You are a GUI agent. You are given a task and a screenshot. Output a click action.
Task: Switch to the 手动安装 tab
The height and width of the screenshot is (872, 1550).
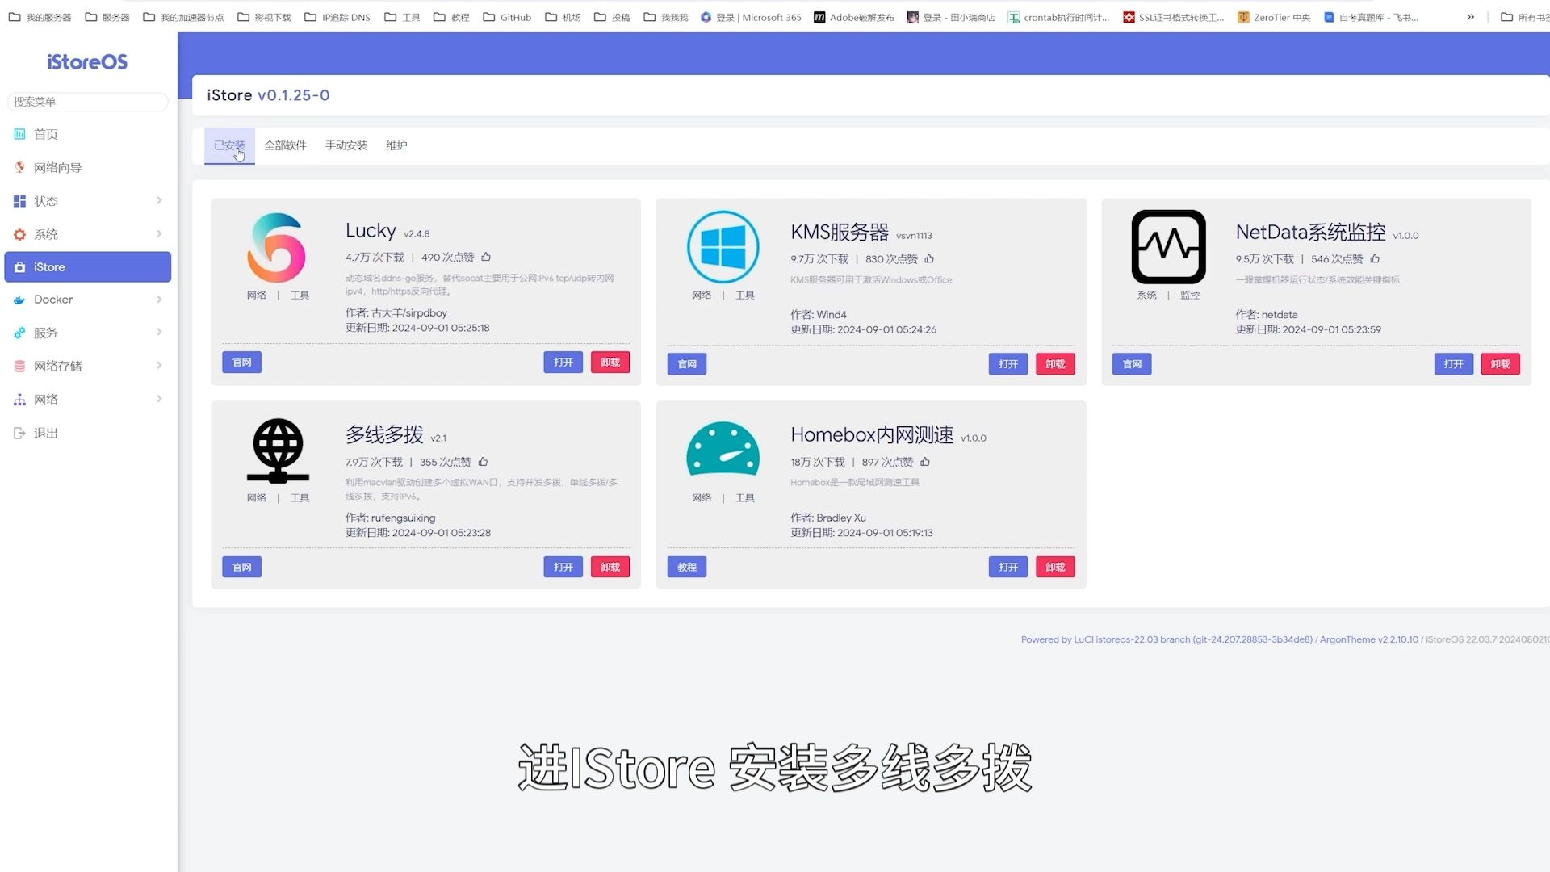(346, 145)
